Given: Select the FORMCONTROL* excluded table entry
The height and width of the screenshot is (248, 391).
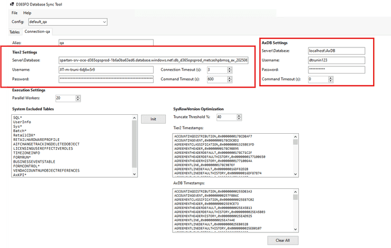Looking at the screenshot, I should pyautogui.click(x=26, y=166).
